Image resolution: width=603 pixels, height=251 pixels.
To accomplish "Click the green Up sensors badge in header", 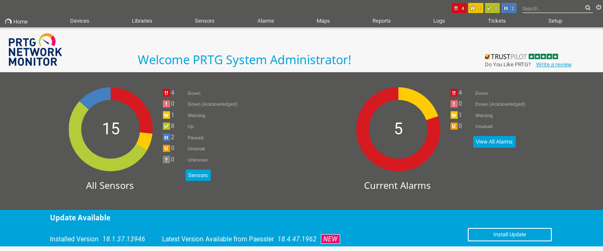I will coord(492,8).
